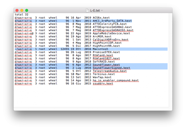The height and width of the screenshot is (130, 186).
Task: Click TelestreamAudio.kext text
Action: click(x=110, y=71)
